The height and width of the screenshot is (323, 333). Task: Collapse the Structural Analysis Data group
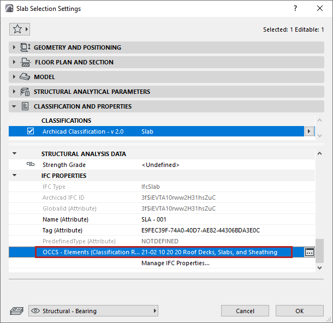coord(14,153)
